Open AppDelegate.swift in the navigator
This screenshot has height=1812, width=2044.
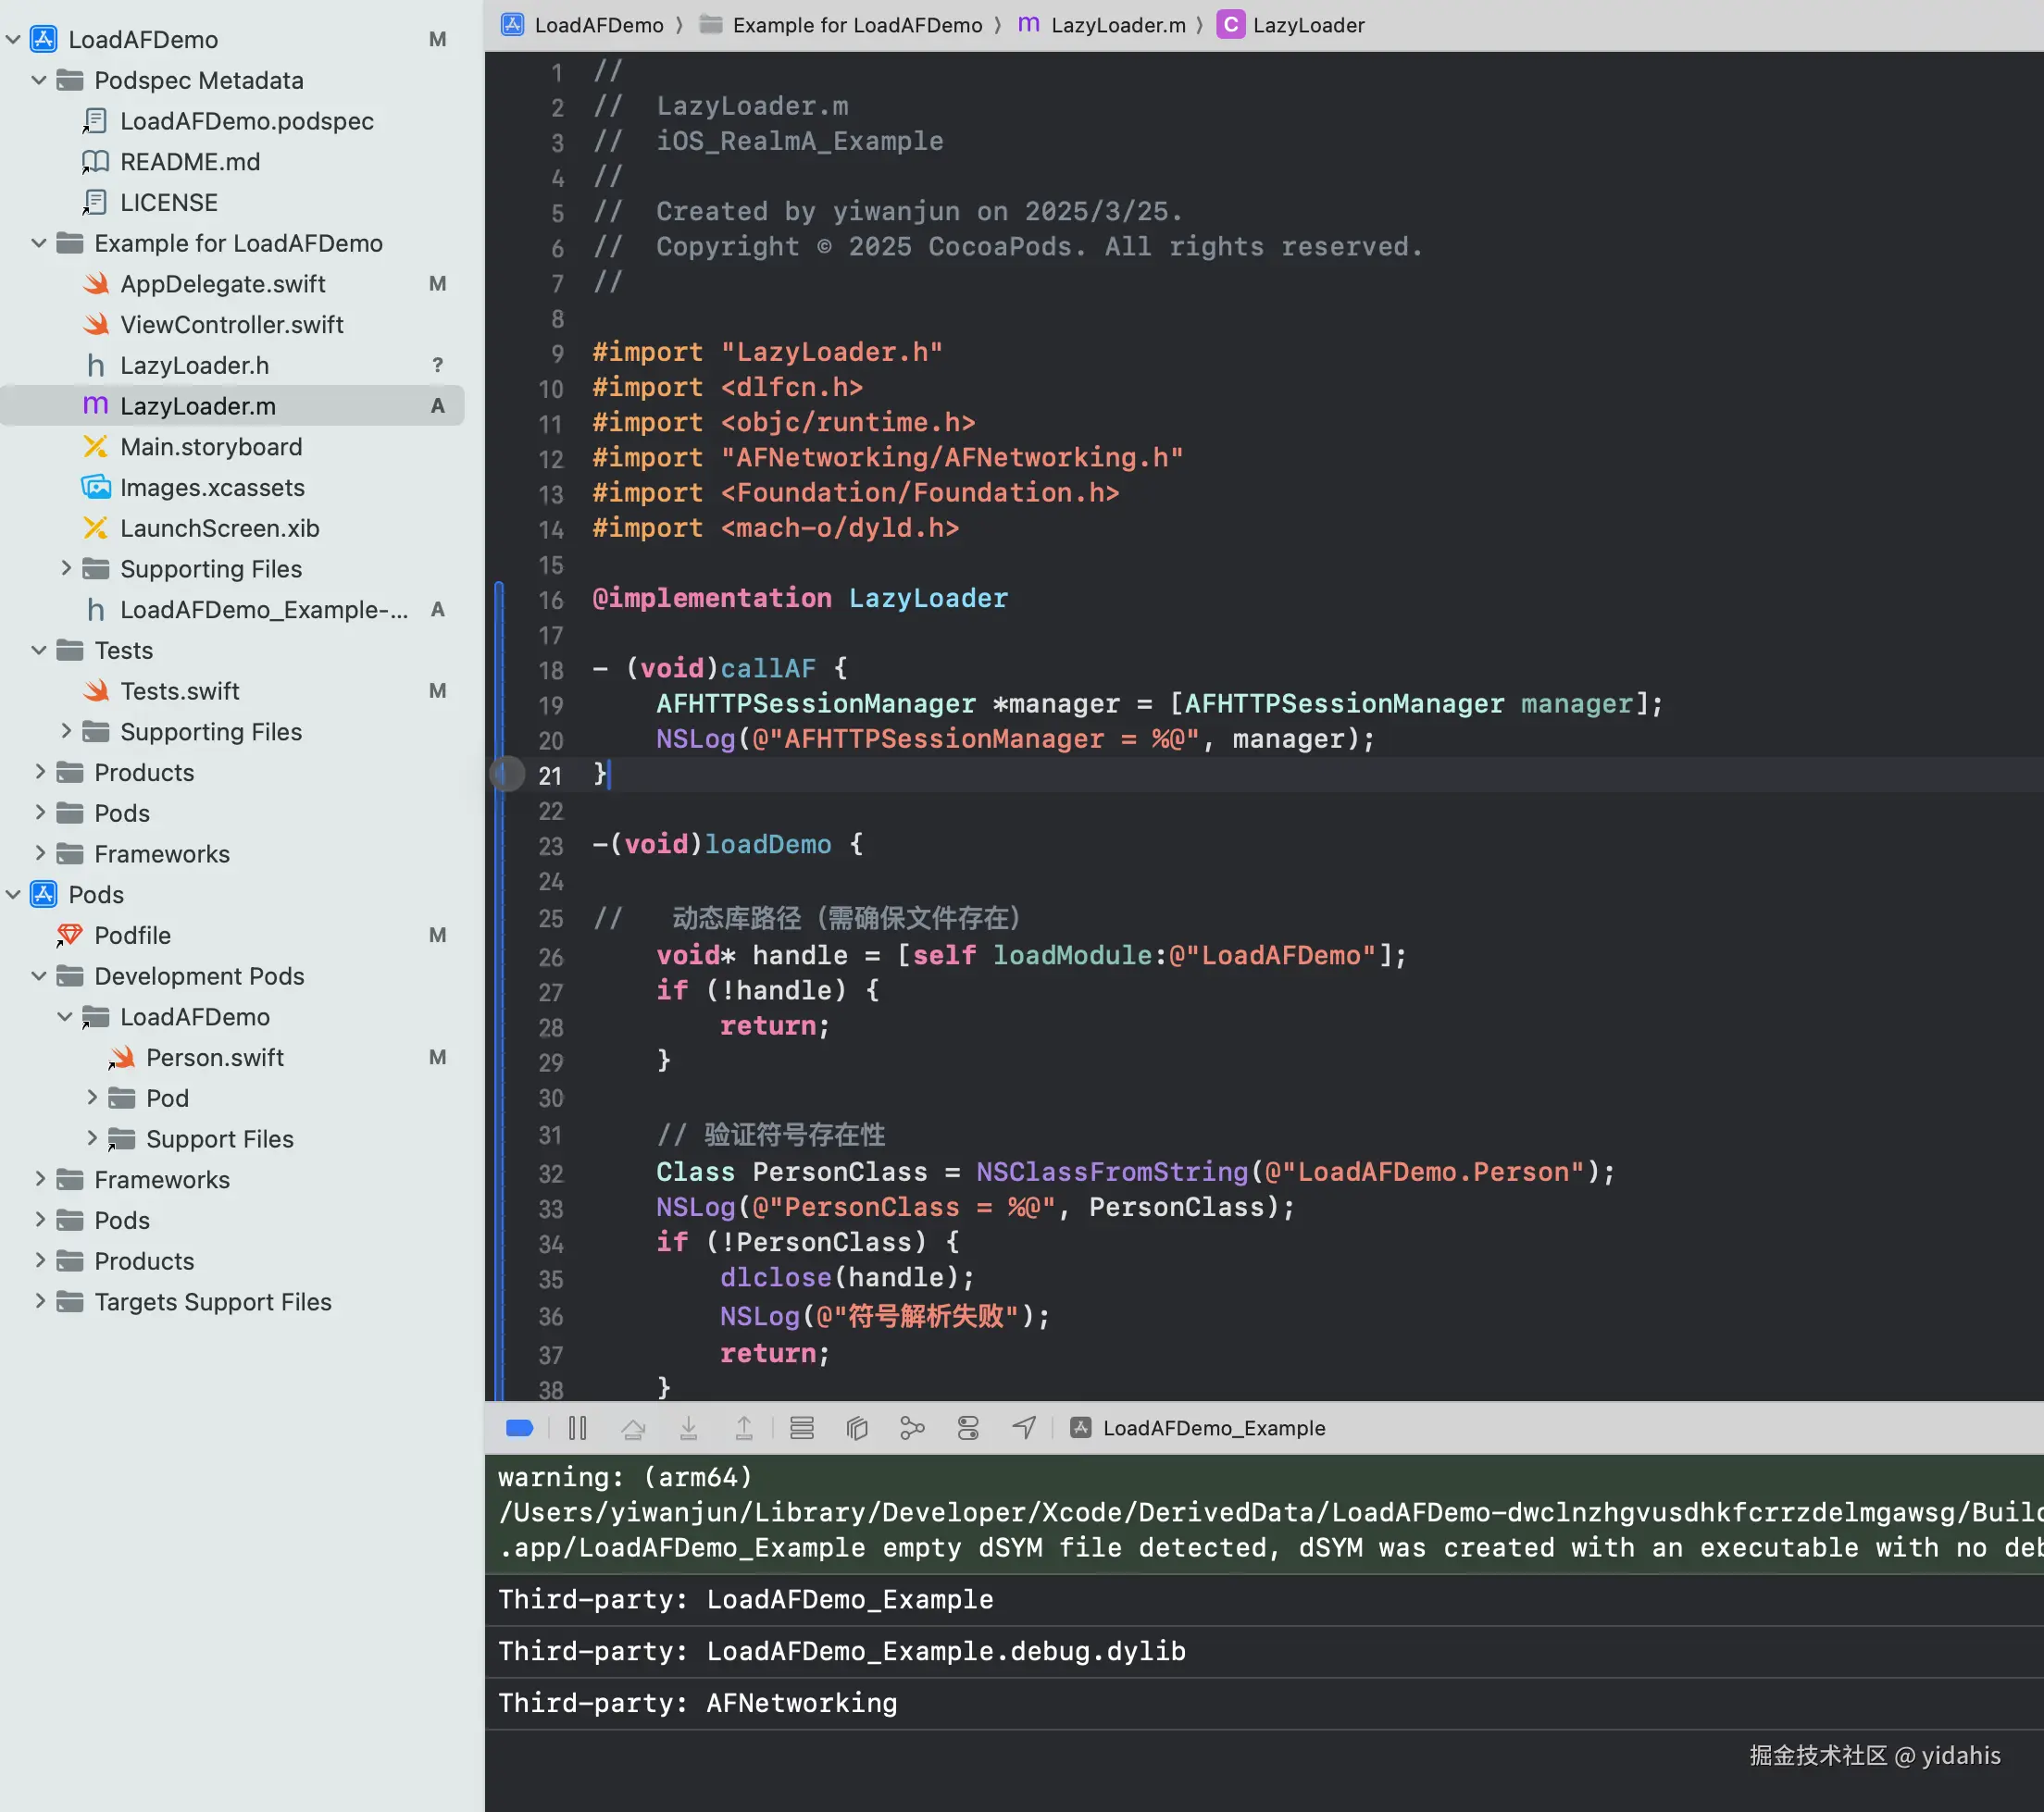point(222,284)
